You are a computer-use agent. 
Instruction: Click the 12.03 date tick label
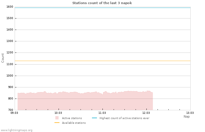tap(146, 113)
